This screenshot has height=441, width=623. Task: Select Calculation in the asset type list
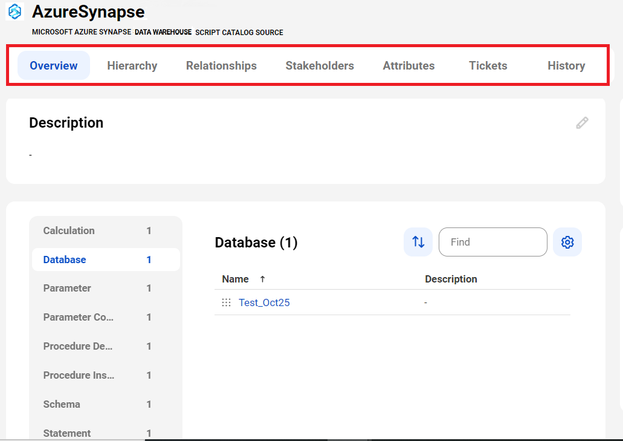coord(106,230)
